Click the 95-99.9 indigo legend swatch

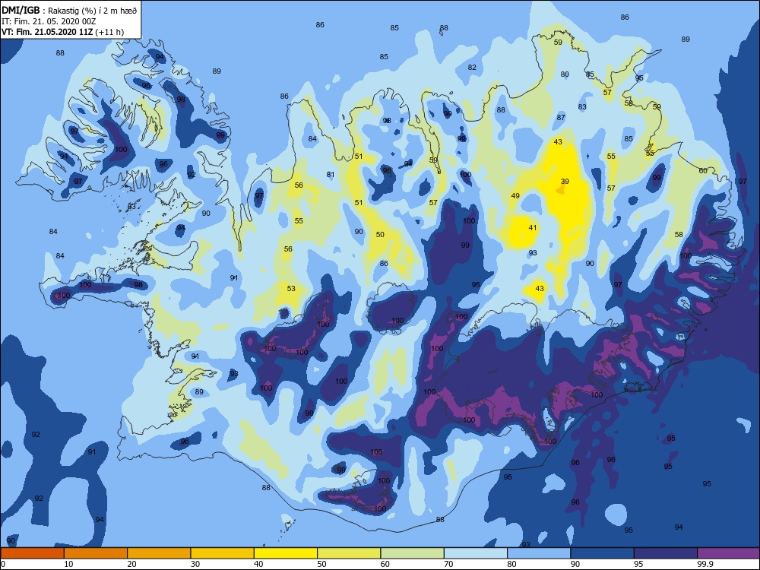click(666, 553)
